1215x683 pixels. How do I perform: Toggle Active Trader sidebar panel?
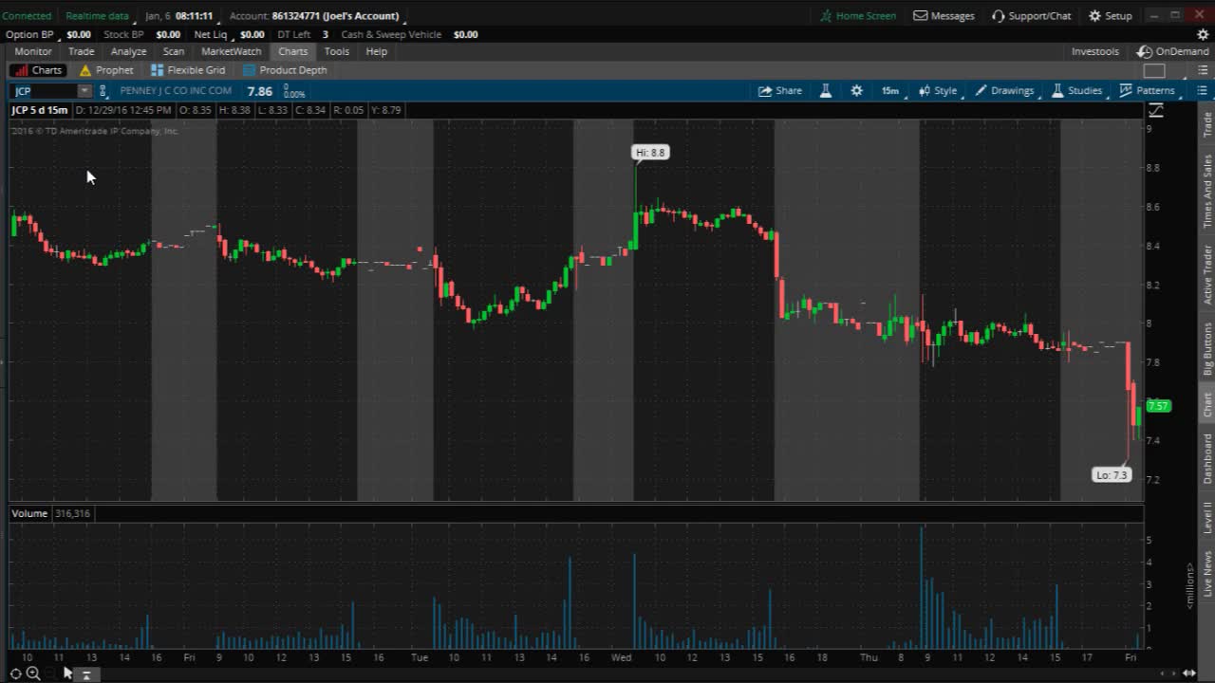1207,274
